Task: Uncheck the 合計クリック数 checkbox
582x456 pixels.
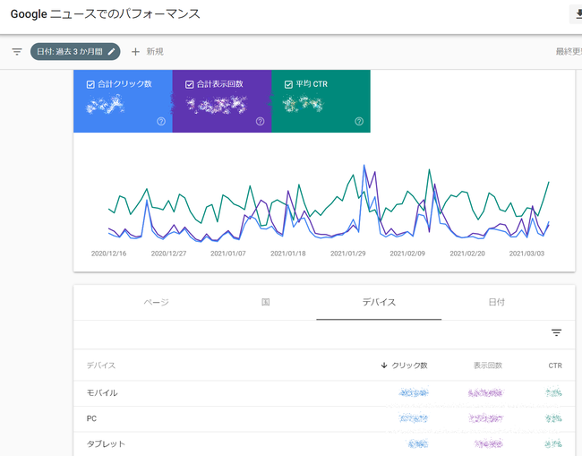Action: pyautogui.click(x=90, y=84)
